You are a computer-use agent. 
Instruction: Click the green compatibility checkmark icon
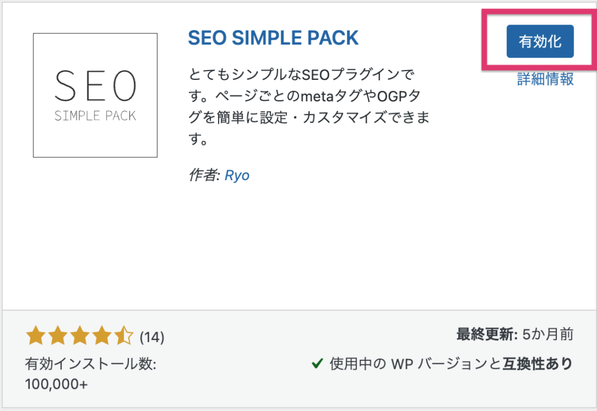317,364
